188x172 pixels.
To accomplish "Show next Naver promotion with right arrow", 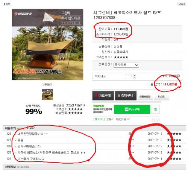I will click(158, 120).
